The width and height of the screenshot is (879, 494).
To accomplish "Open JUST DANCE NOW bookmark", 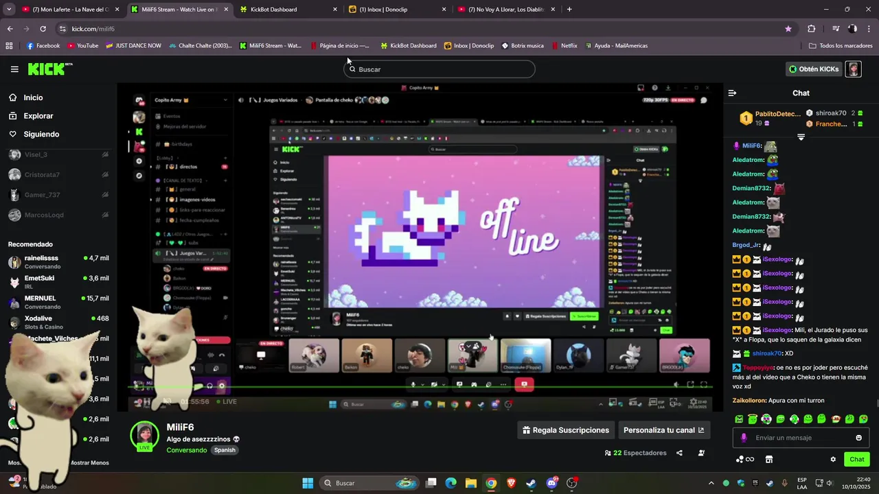I will (x=133, y=46).
